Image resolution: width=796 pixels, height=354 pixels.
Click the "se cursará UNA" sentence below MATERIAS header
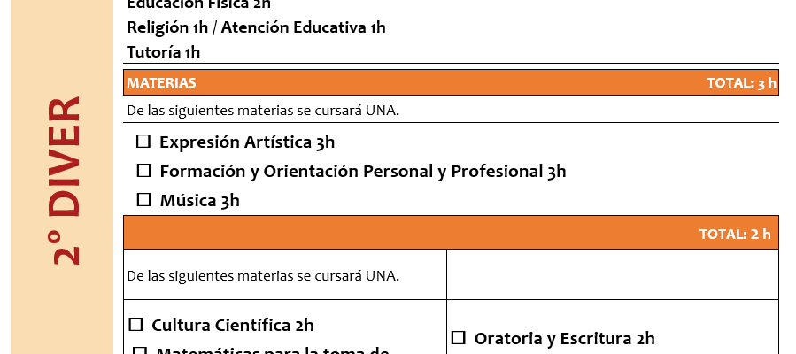tap(263, 111)
